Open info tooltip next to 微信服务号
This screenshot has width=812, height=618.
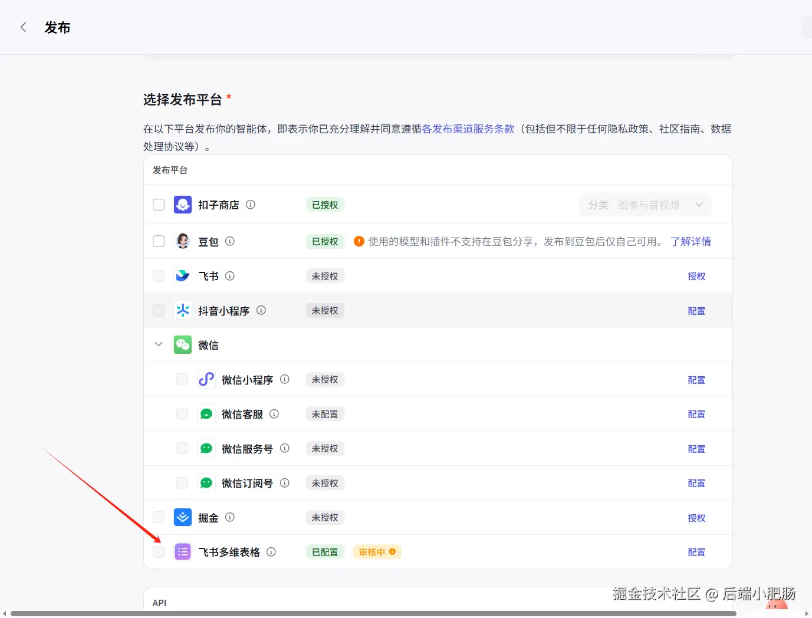[x=285, y=448]
